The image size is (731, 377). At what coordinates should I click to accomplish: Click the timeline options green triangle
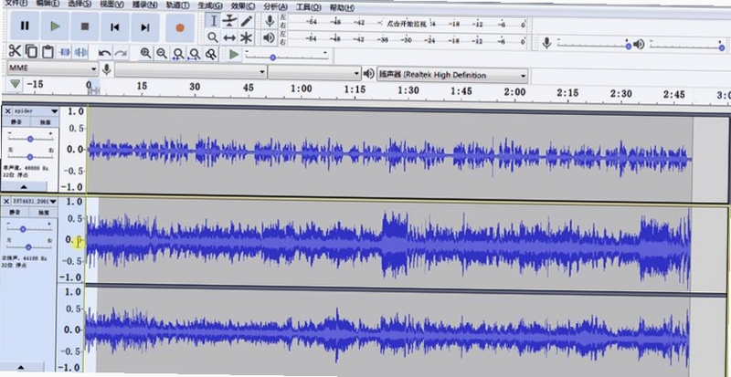16,84
